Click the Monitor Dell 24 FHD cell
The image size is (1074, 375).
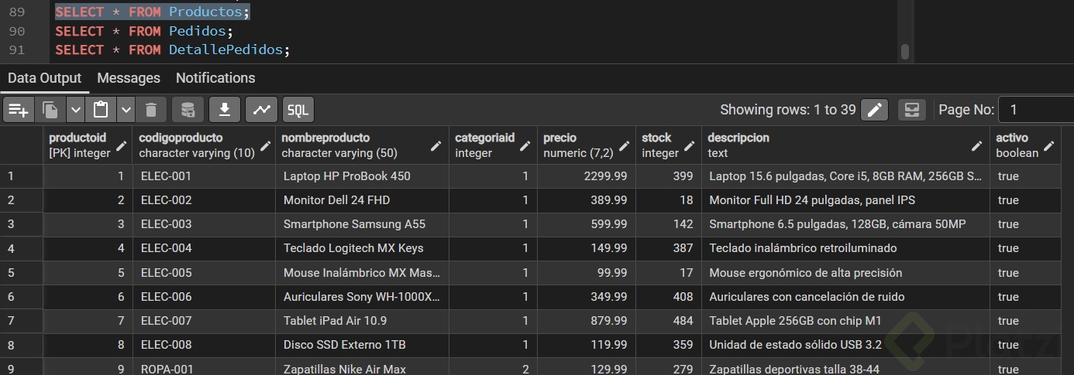(x=363, y=200)
